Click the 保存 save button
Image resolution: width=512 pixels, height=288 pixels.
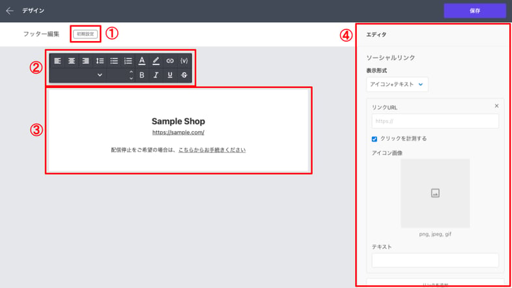click(x=475, y=11)
